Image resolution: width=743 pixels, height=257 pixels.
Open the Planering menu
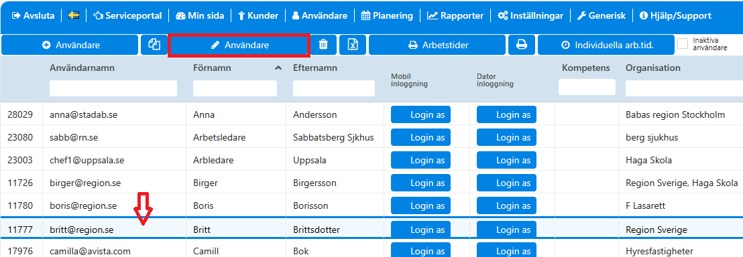(387, 15)
